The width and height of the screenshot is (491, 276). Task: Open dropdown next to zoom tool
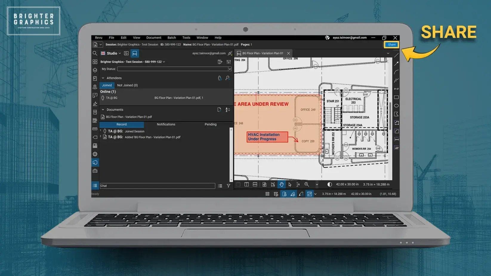click(x=317, y=184)
